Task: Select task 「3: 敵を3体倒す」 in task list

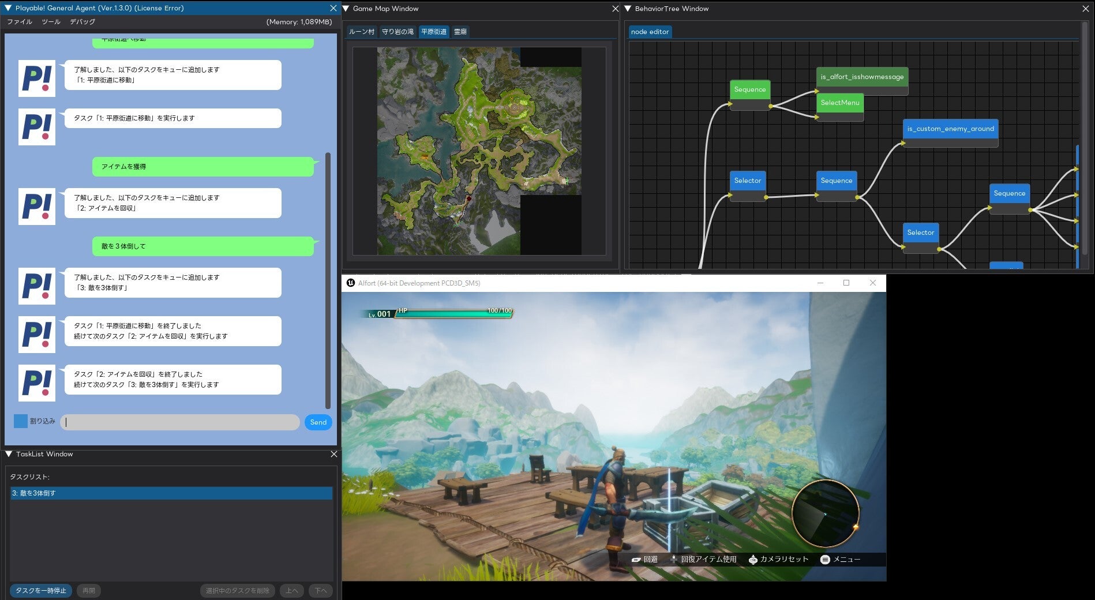Action: point(171,493)
